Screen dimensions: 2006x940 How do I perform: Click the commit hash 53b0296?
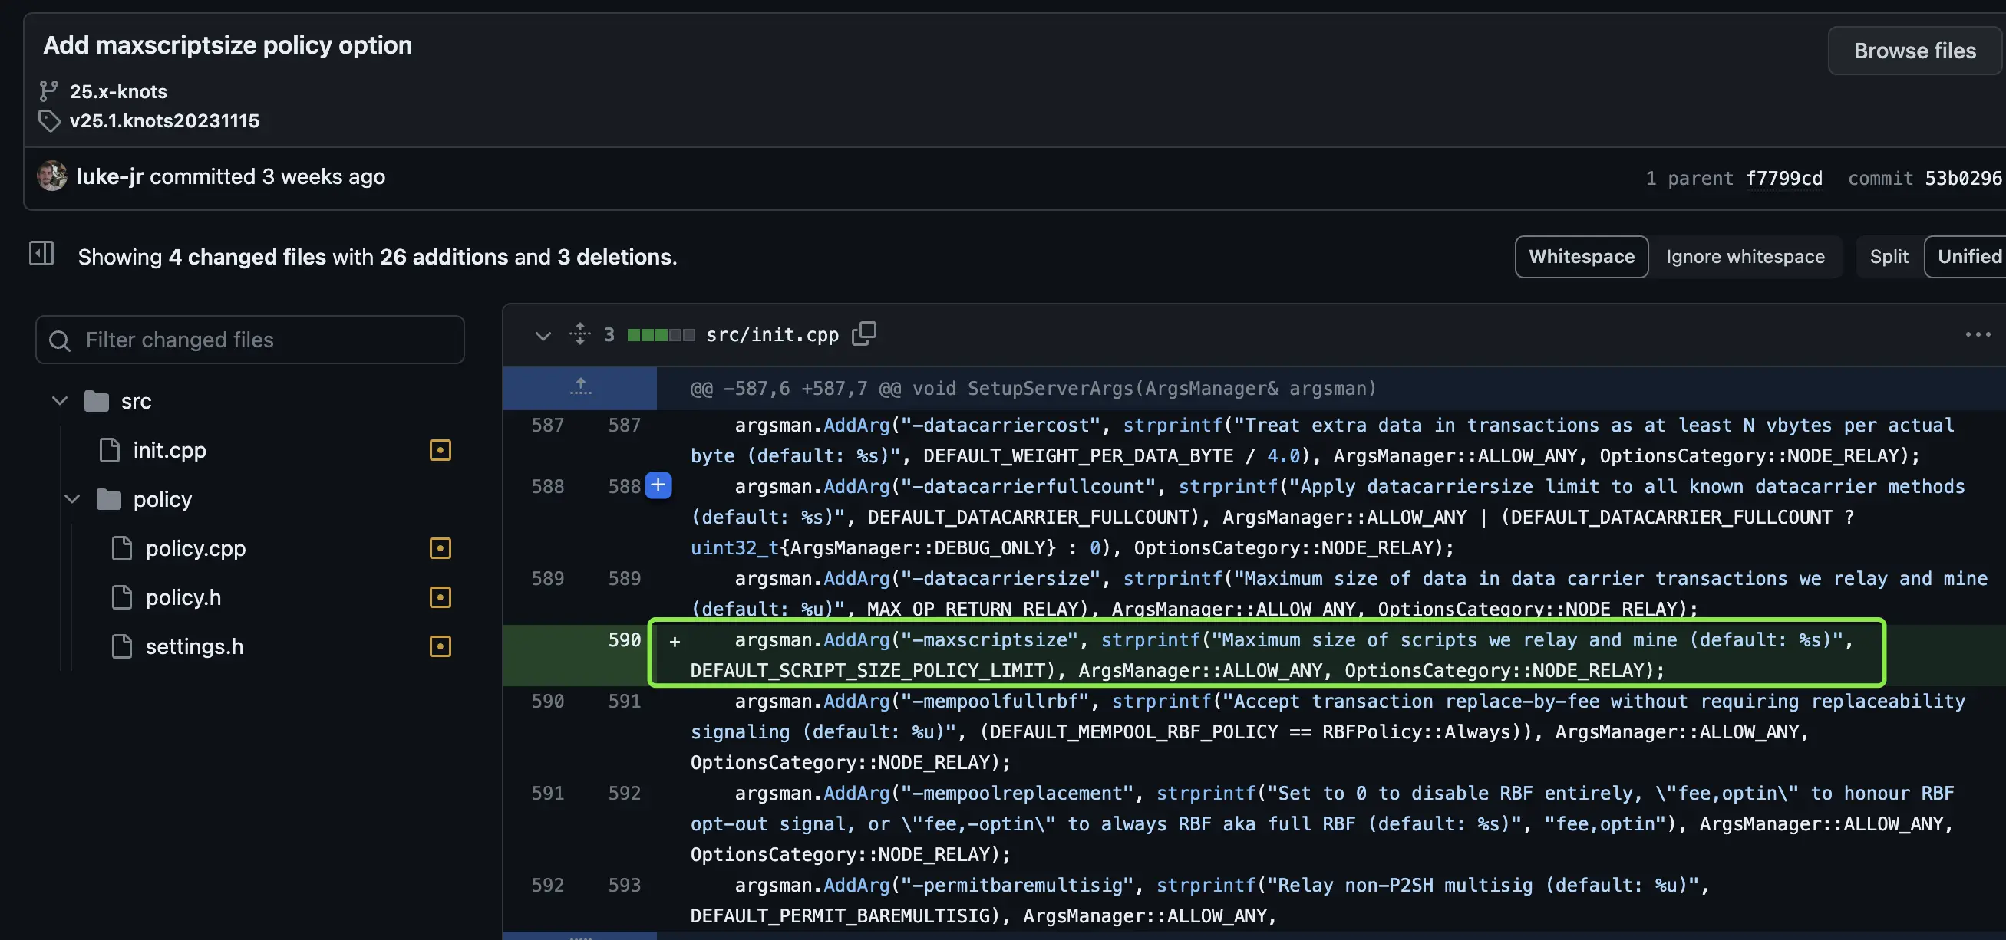point(1962,178)
